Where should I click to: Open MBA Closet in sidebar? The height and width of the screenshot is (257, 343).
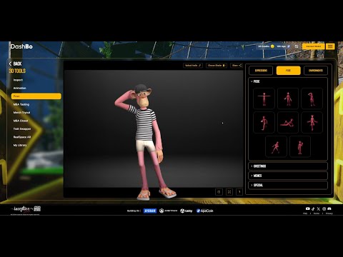click(21, 121)
